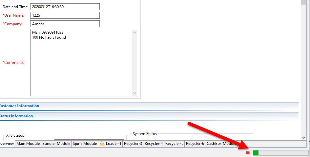
Task: Focus the Company field containing Amcor
Action: tap(65, 24)
